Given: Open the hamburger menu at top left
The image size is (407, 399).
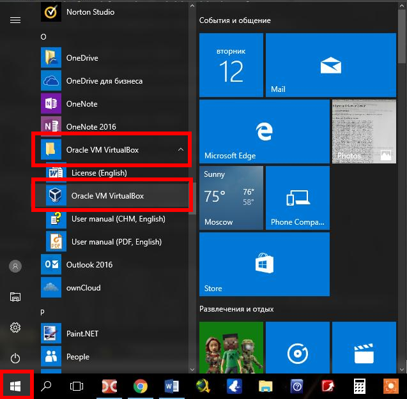Looking at the screenshot, I should [x=15, y=20].
